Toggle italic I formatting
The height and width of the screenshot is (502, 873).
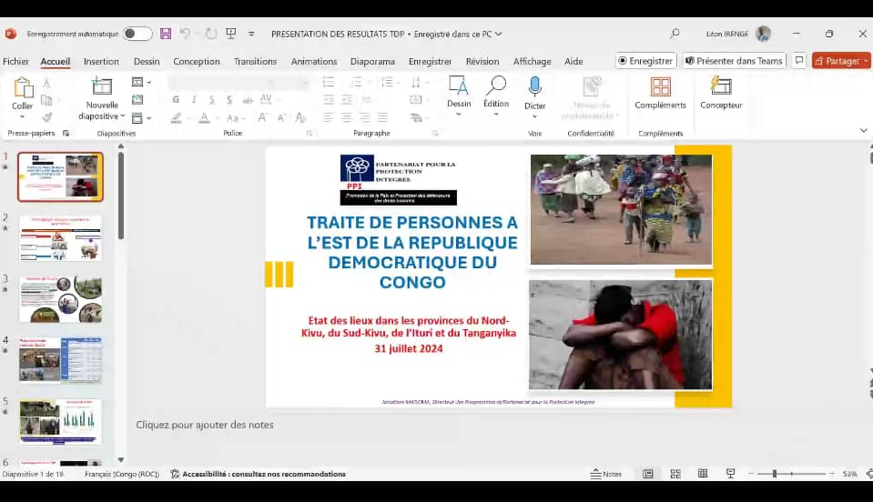pyautogui.click(x=194, y=99)
